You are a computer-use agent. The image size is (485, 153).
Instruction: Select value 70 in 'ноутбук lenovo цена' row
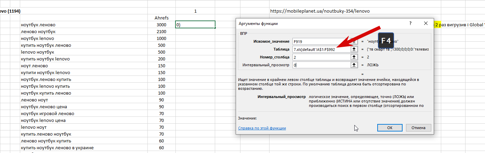(161, 120)
